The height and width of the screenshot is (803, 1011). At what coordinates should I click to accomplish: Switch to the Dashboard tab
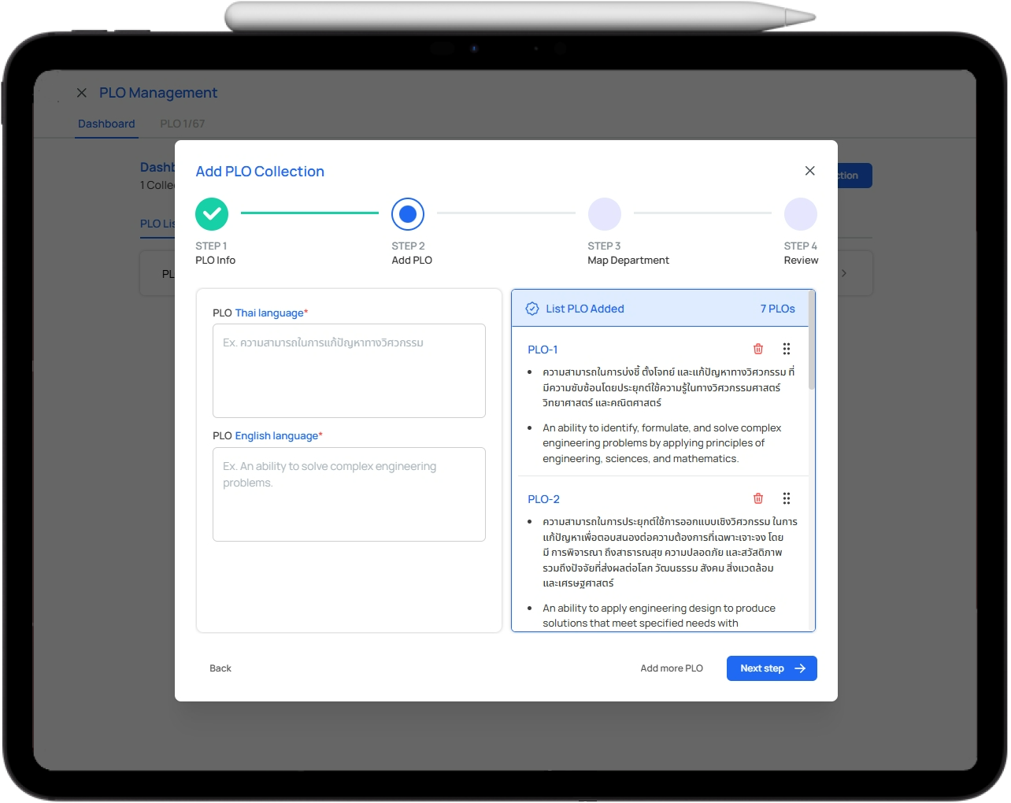[x=106, y=124]
